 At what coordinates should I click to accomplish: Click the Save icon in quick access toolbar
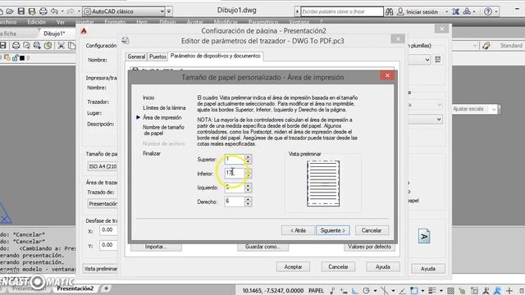click(21, 11)
